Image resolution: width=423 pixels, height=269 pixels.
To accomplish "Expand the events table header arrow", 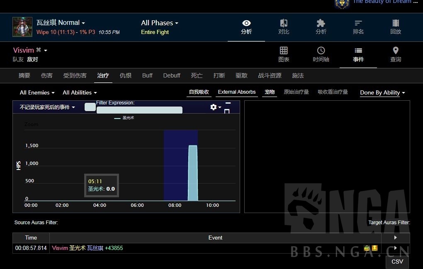I will pyautogui.click(x=396, y=237).
